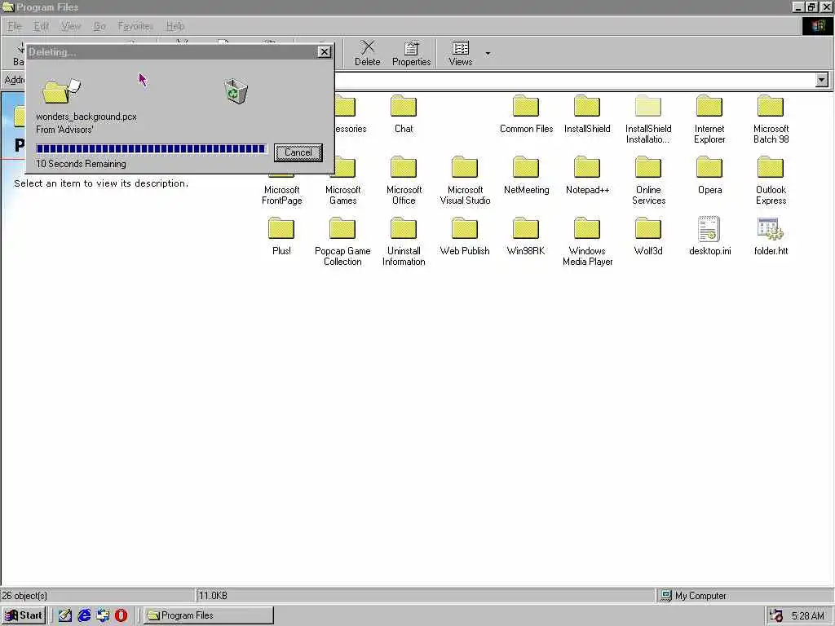Click the first Quick Launch notepad icon
Viewport: 835px width, 626px height.
[x=65, y=615]
